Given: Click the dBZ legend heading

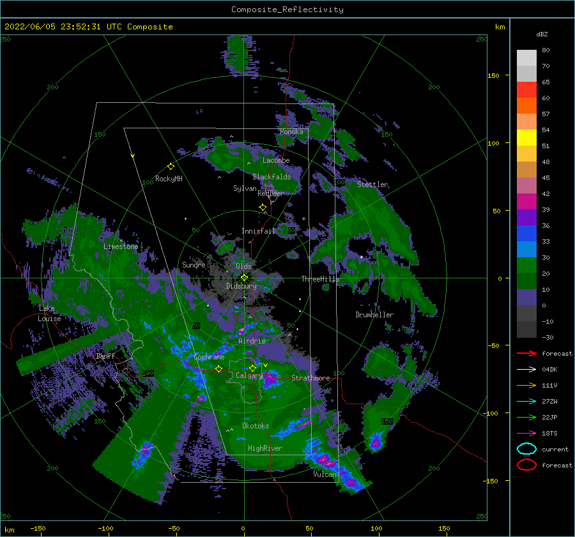Looking at the screenshot, I should [542, 34].
